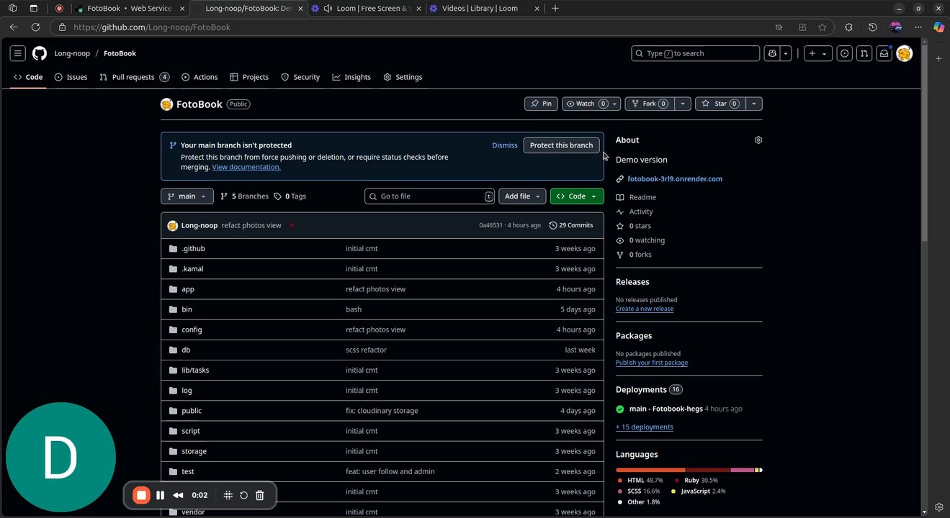Open the Notifications inbox icon
This screenshot has height=518, width=950.
(884, 53)
